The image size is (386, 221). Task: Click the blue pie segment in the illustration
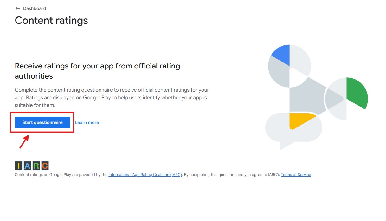tap(281, 54)
